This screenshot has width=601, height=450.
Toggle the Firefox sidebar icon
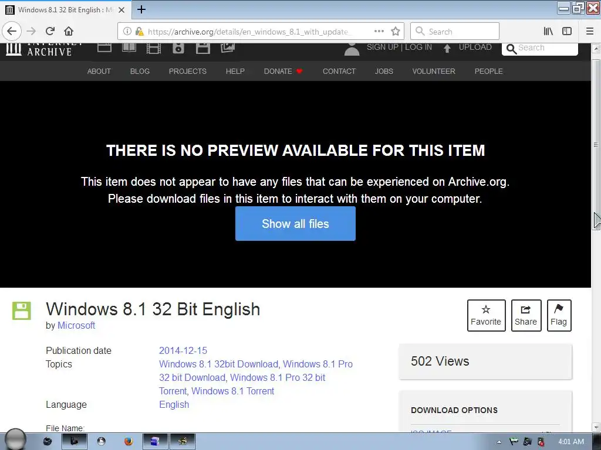point(567,32)
